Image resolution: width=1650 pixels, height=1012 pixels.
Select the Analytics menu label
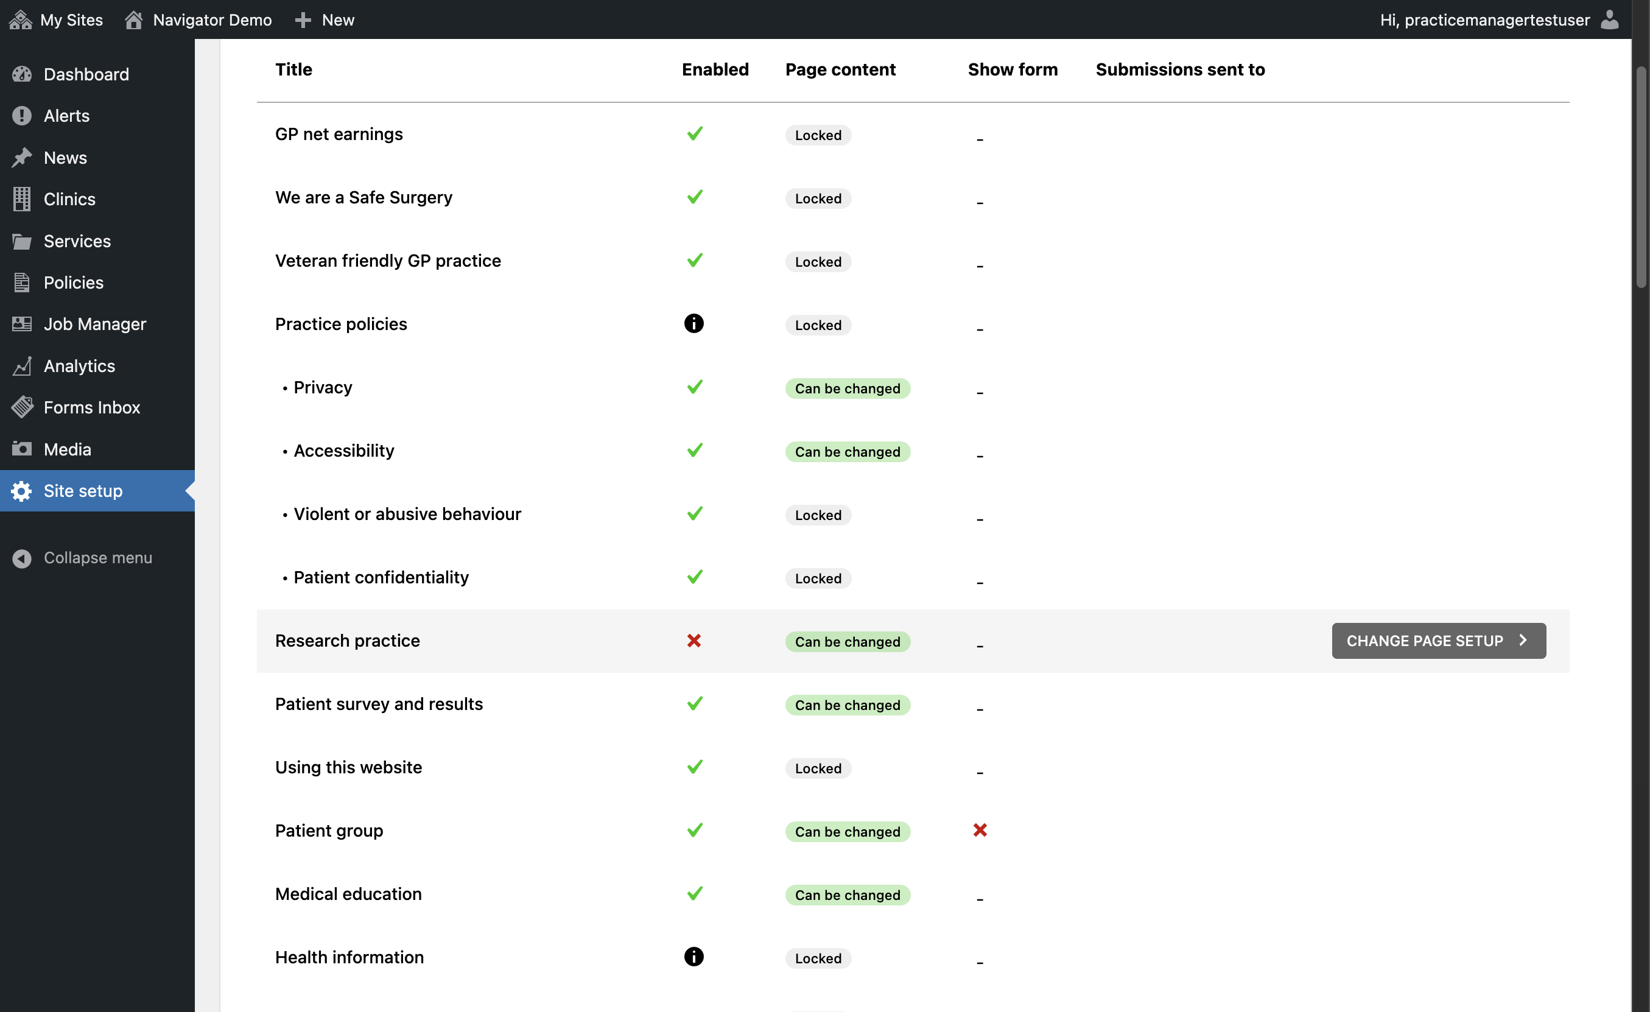coord(79,366)
